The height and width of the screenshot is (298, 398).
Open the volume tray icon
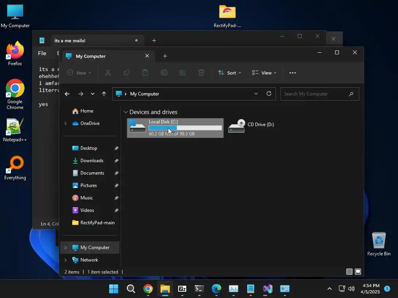(x=351, y=289)
